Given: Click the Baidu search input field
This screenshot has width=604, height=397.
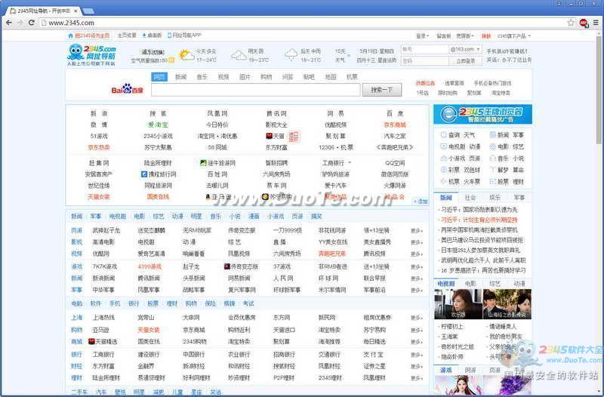Looking at the screenshot, I should coord(256,90).
